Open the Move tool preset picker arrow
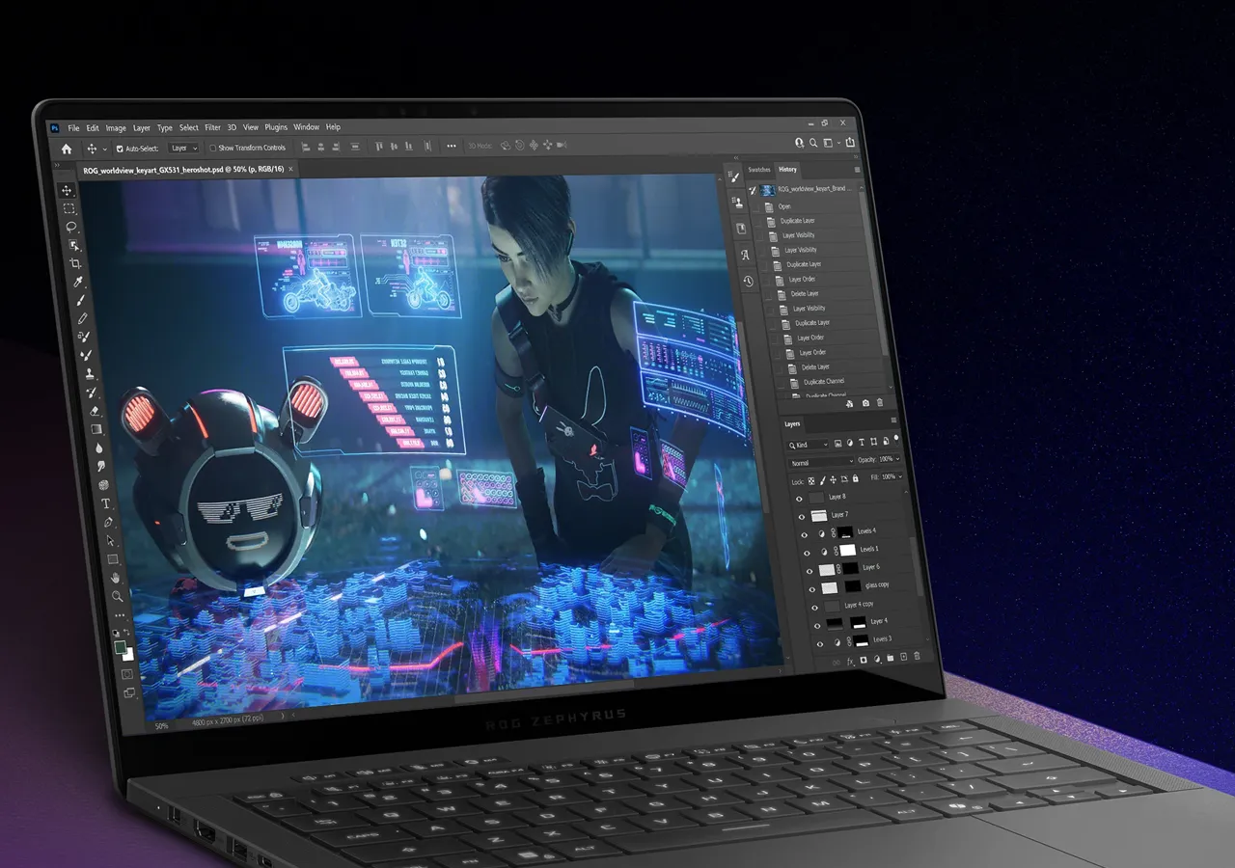1235x868 pixels. pyautogui.click(x=104, y=149)
